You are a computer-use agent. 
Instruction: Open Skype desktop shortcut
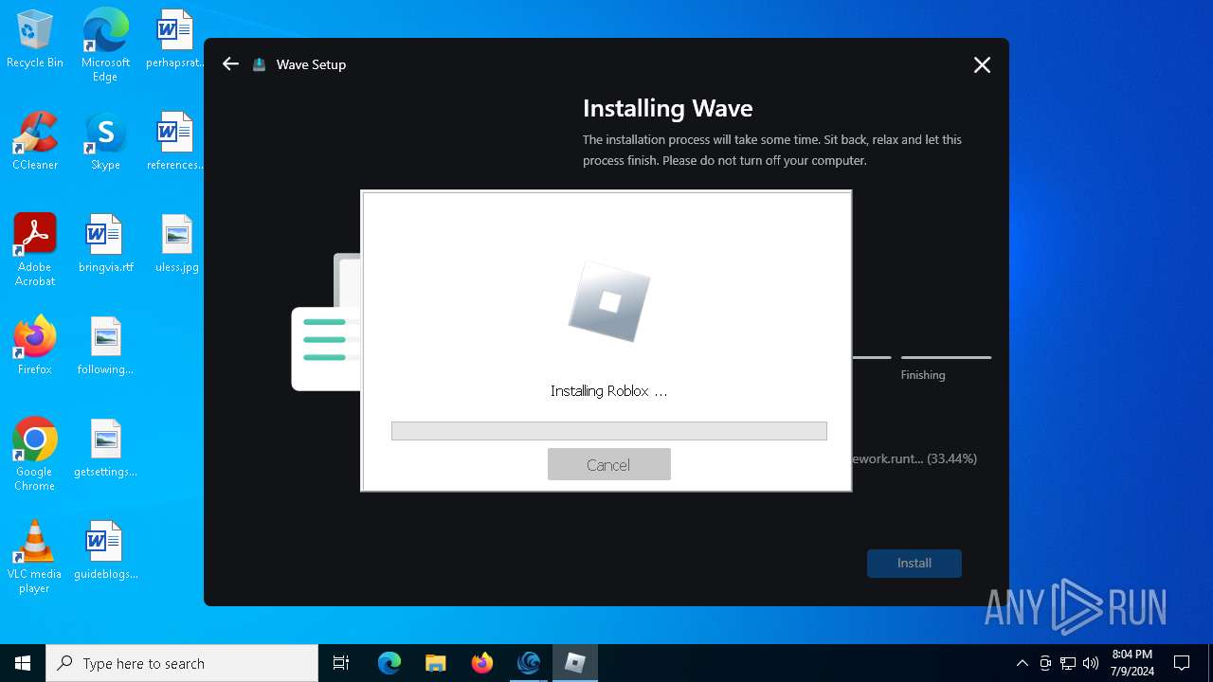[105, 141]
